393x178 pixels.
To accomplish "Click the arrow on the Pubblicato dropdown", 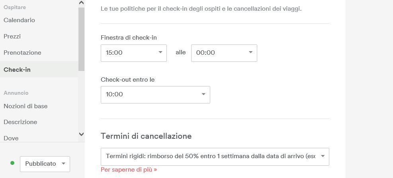I will pyautogui.click(x=63, y=164).
